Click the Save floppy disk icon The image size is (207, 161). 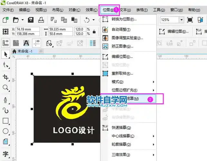pyautogui.click(x=31, y=20)
